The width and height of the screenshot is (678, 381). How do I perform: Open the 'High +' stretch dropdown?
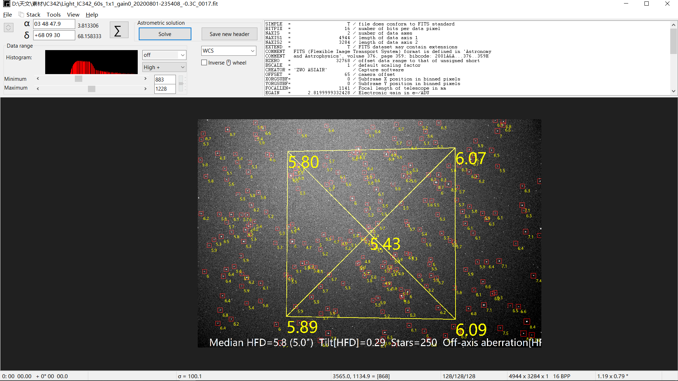pyautogui.click(x=164, y=67)
